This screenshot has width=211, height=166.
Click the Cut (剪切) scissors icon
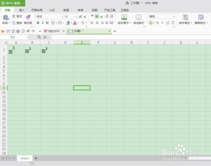pyautogui.click(x=14, y=16)
